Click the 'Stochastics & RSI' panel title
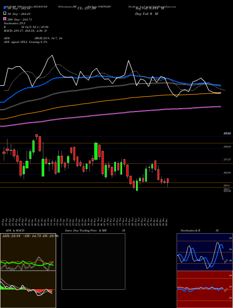The height and width of the screenshot is (308, 233). 199,231
